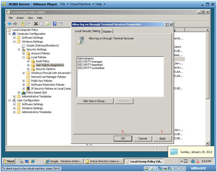217x172 pixels.
Task: Open the Help menu in Group Policy Editor
Action: (40, 18)
